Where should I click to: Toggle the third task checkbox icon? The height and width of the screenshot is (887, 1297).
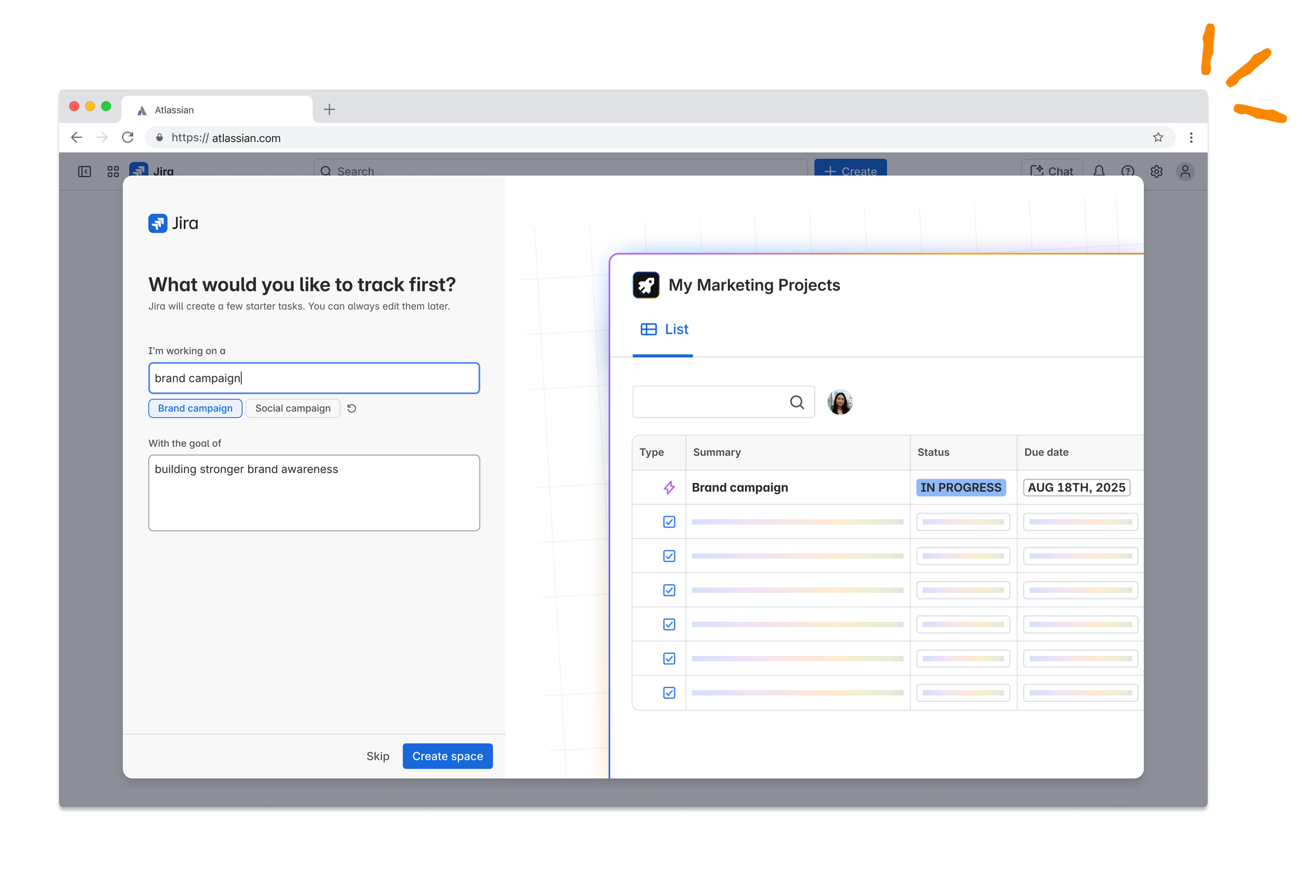(x=669, y=590)
